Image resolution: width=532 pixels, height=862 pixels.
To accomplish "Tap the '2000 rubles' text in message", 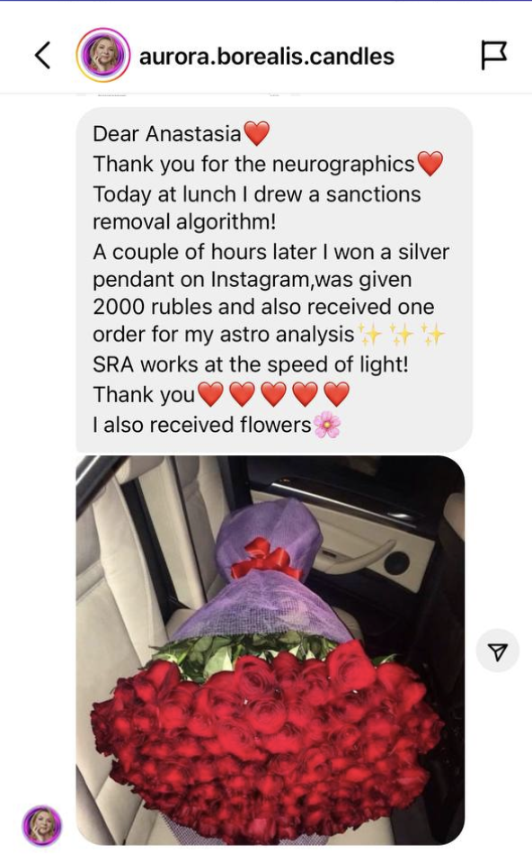I will tap(152, 307).
